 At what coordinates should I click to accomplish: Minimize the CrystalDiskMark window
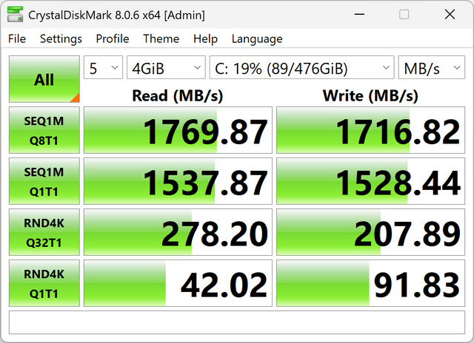pyautogui.click(x=359, y=14)
